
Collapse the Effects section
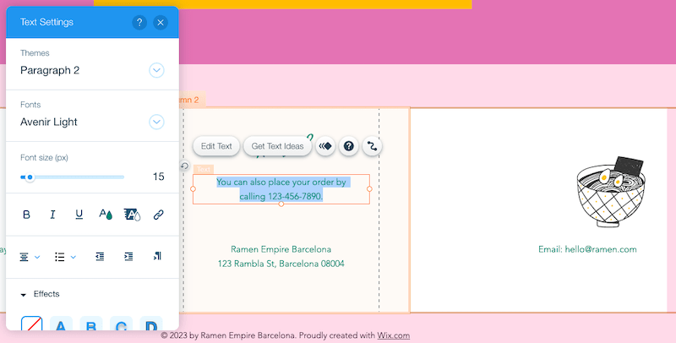click(24, 295)
